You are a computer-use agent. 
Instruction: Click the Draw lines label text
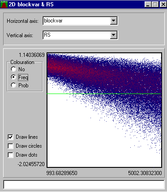point(27,137)
